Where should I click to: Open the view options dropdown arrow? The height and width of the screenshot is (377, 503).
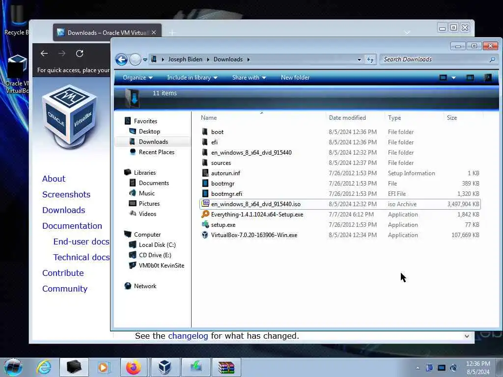tap(453, 78)
